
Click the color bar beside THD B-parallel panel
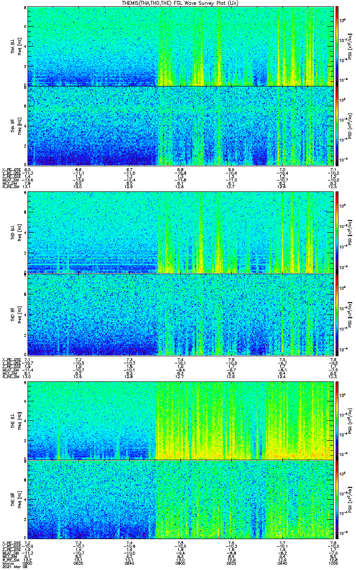337,314
